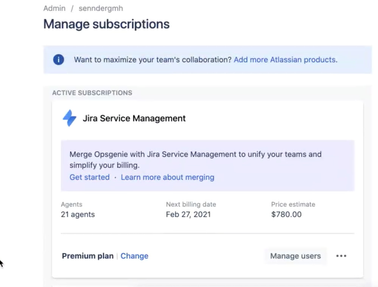The image size is (378, 287).
Task: Click the Jira Service Management title
Action: click(x=134, y=118)
